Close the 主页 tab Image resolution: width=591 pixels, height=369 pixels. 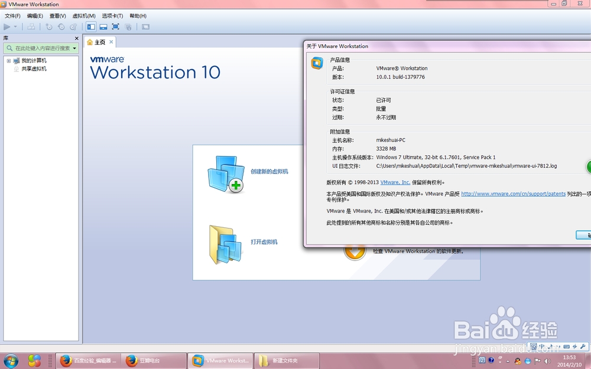coord(111,42)
